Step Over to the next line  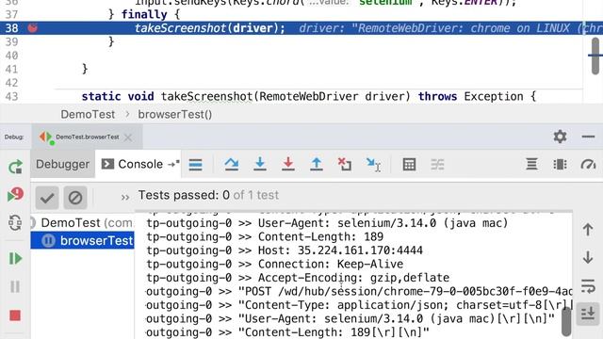[232, 164]
